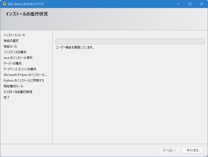Click the ユーザー機能を展開しています status text
Viewport: 208px width, 157px height.
click(75, 48)
